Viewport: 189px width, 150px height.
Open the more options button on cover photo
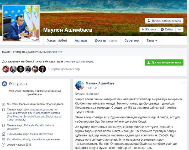pos(179,30)
